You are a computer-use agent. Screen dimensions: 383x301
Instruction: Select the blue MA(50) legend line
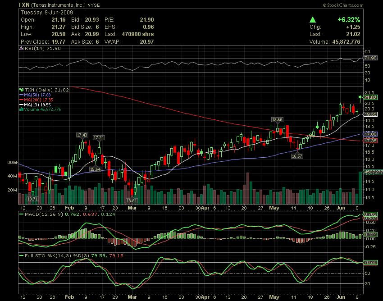click(x=22, y=95)
